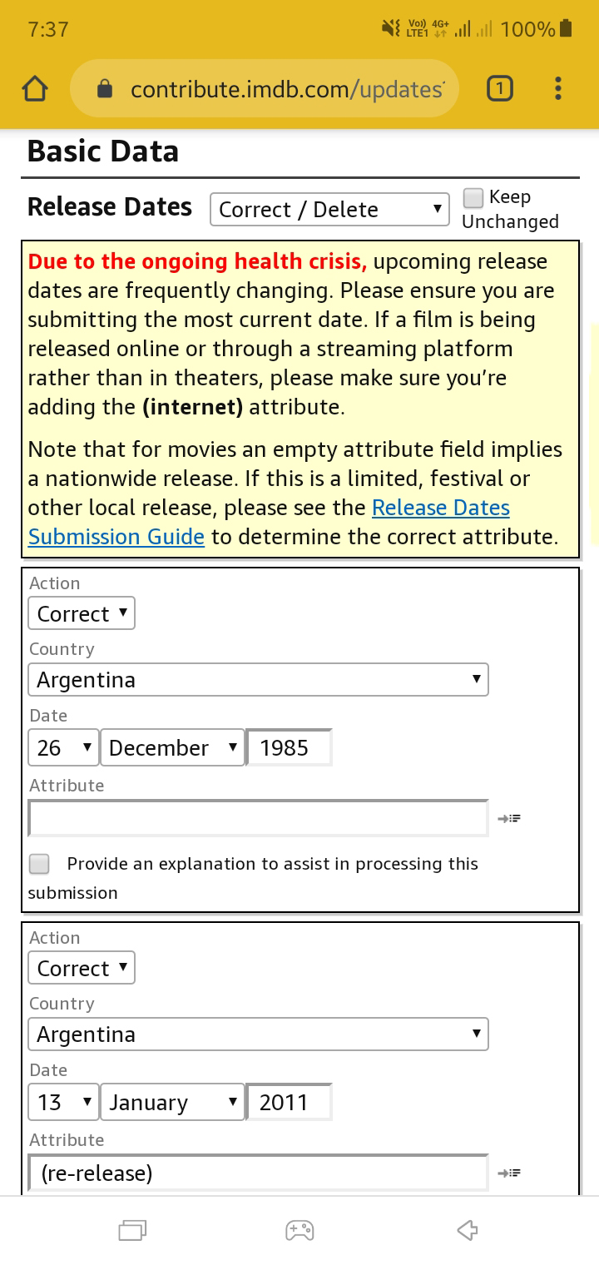This screenshot has width=599, height=1265.
Task: Open the day 26 dropdown
Action: point(63,747)
